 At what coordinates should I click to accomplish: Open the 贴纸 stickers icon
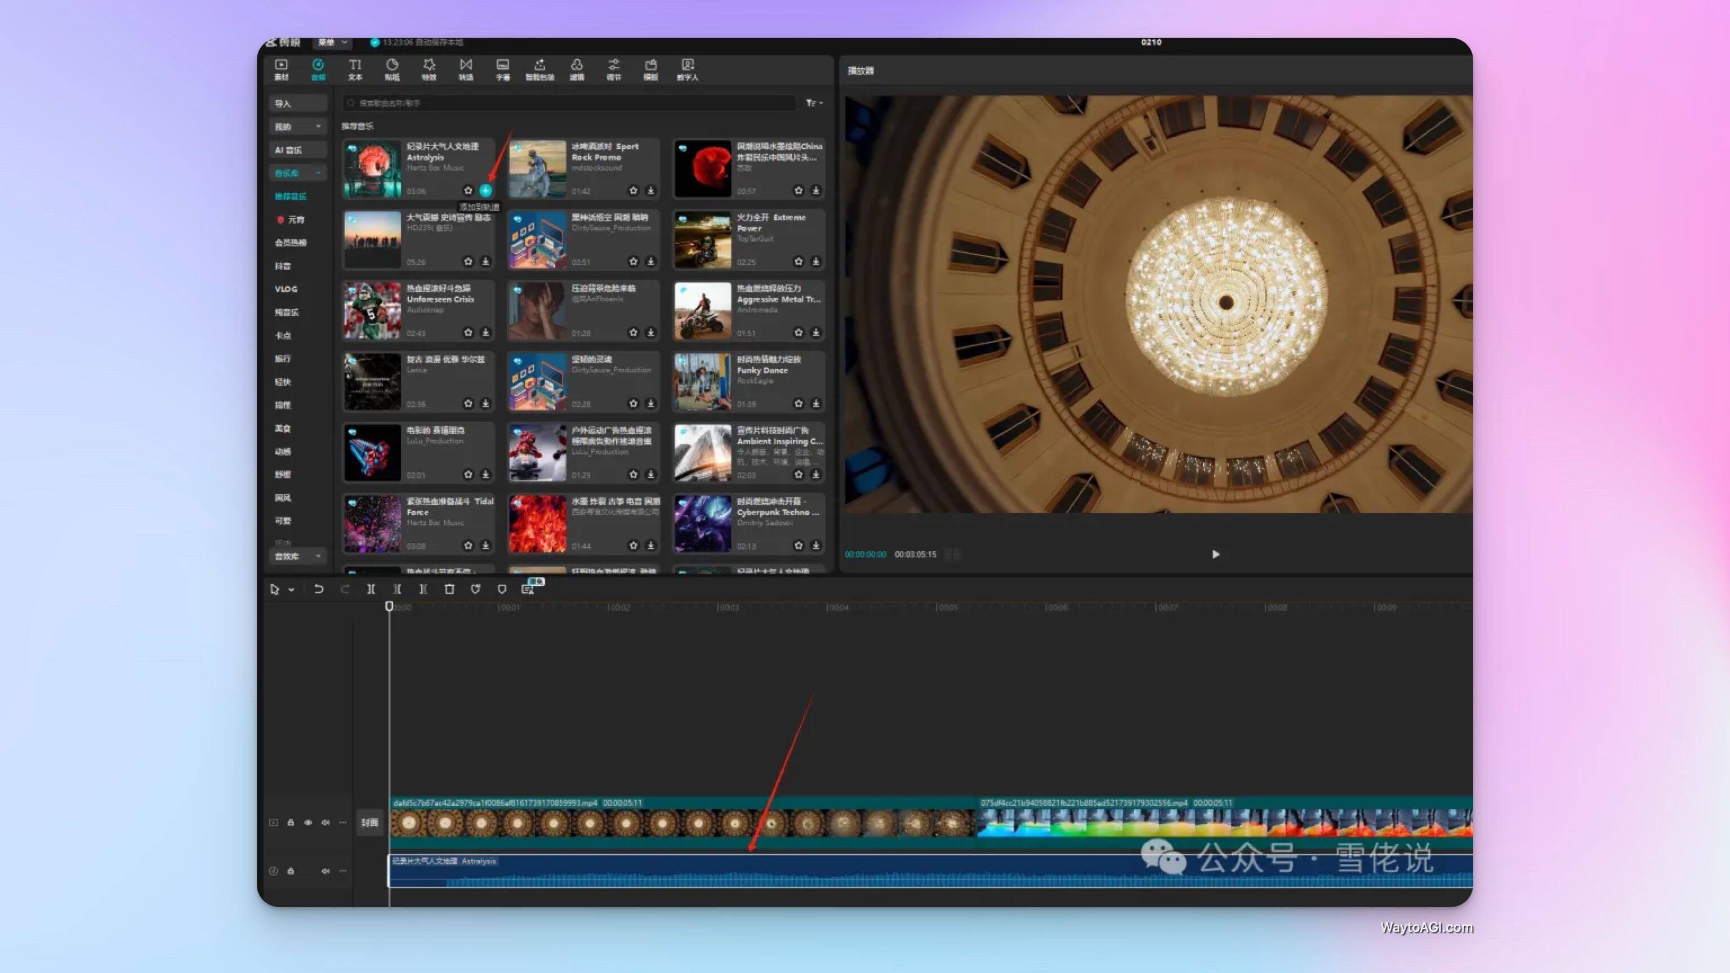[391, 69]
